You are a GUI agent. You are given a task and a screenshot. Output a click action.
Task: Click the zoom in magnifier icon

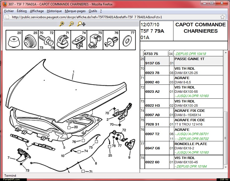coord(62,24)
